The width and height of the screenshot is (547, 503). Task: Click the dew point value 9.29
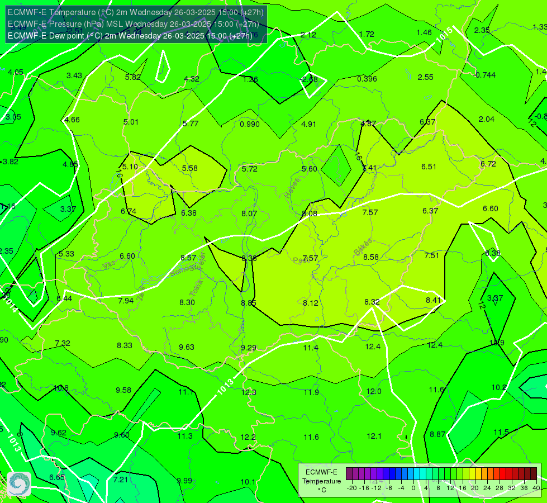pyautogui.click(x=249, y=348)
